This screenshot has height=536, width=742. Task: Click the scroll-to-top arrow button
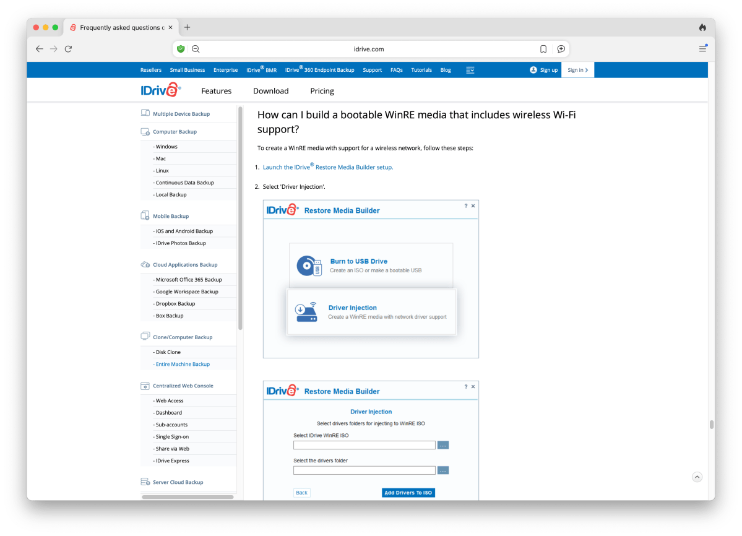point(697,477)
